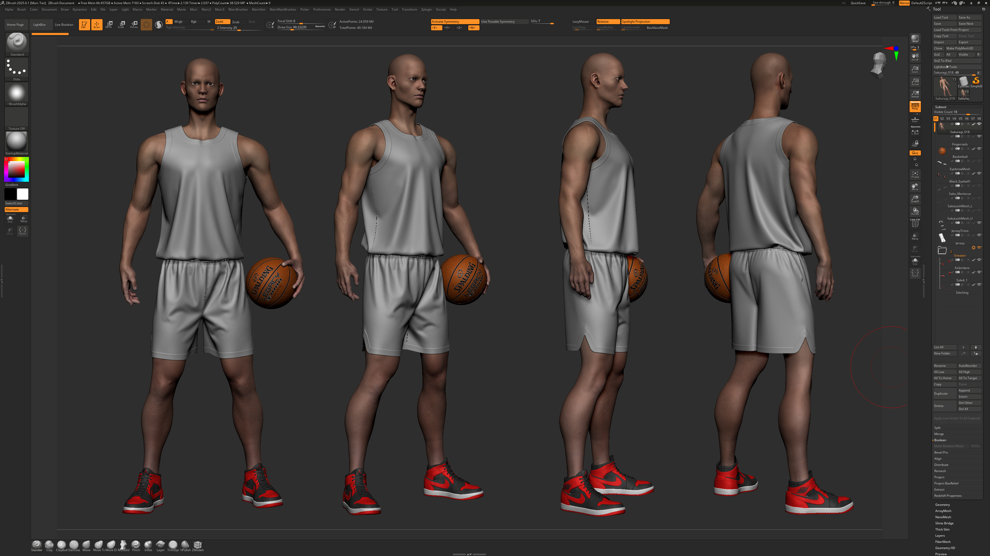Viewport: 990px width, 556px height.
Task: Select the DamStandard brush
Action: [x=74, y=546]
